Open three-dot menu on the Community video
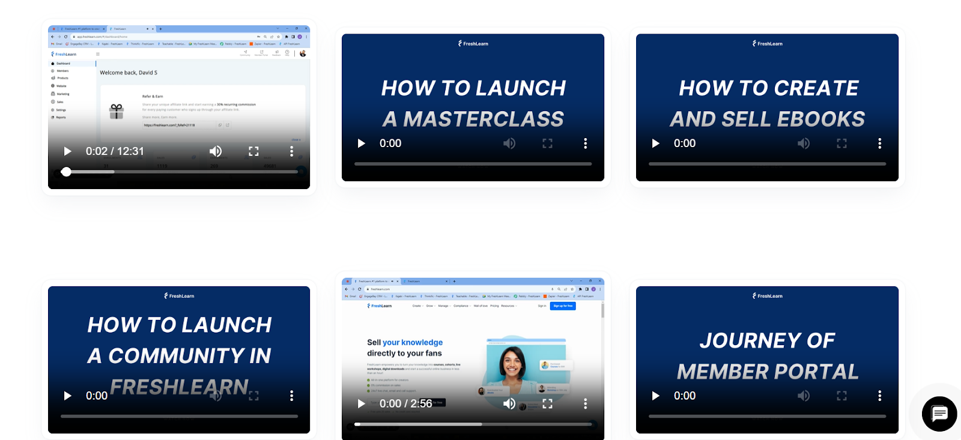Image resolution: width=961 pixels, height=440 pixels. 292,396
